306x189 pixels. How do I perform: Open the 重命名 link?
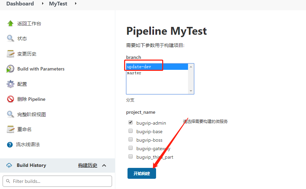(24, 129)
